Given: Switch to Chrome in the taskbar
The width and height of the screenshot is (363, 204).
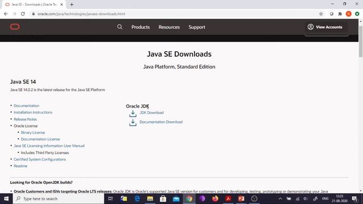Looking at the screenshot, I should (189, 199).
